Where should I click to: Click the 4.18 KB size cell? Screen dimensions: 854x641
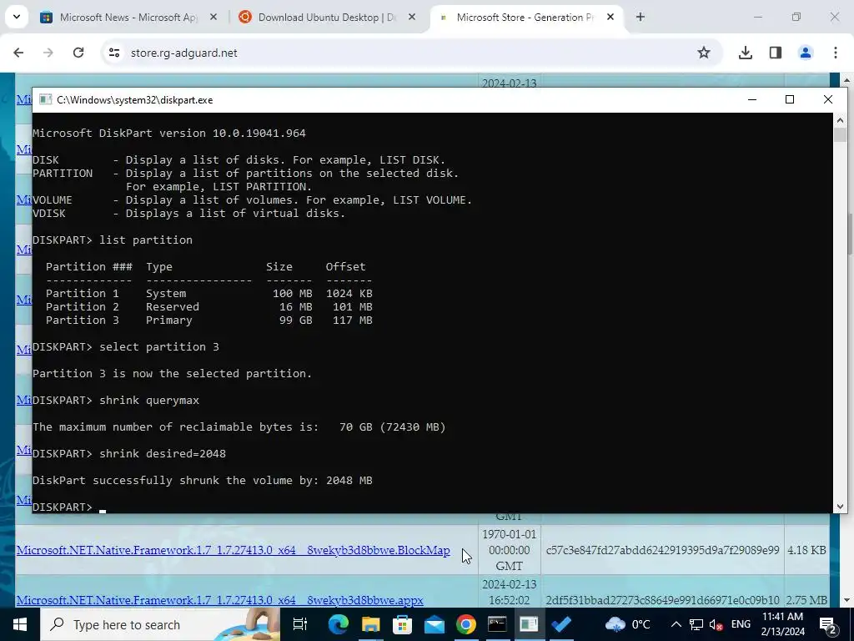point(806,551)
